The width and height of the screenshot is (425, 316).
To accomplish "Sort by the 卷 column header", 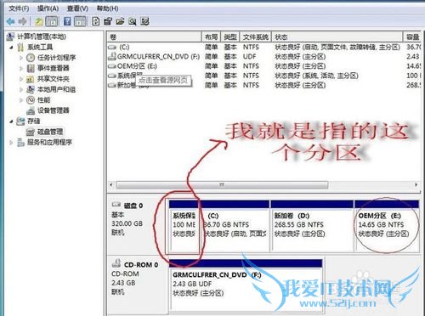I will tap(154, 37).
